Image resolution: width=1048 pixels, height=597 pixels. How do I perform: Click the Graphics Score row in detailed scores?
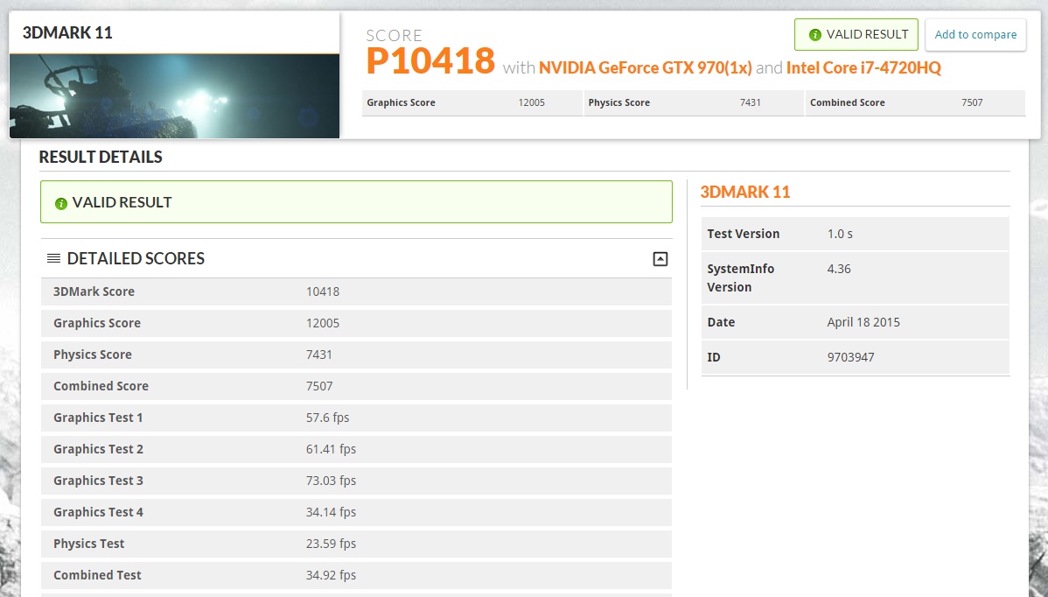pyautogui.click(x=356, y=323)
